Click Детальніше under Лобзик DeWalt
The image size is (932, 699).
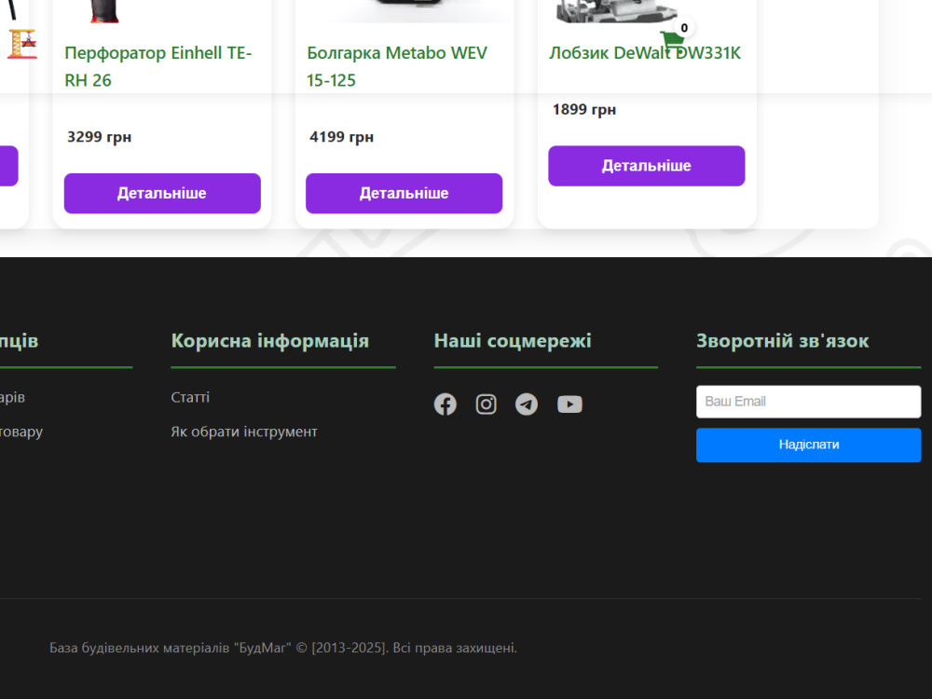click(x=646, y=166)
